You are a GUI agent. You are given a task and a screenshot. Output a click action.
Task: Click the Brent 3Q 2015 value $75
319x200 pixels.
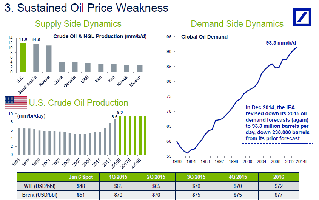196,195
